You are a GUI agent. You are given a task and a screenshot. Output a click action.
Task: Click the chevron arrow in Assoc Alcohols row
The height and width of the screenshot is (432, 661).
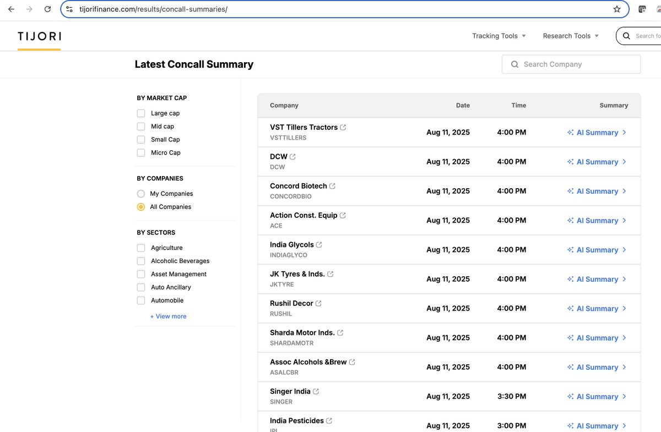click(x=624, y=367)
